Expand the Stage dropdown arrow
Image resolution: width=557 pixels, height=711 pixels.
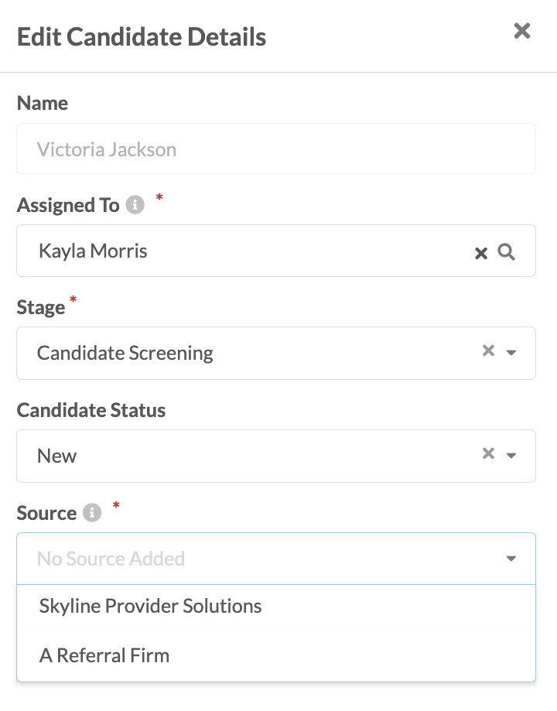click(511, 353)
